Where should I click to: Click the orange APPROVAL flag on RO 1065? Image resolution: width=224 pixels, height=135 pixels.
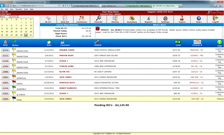coord(14,77)
